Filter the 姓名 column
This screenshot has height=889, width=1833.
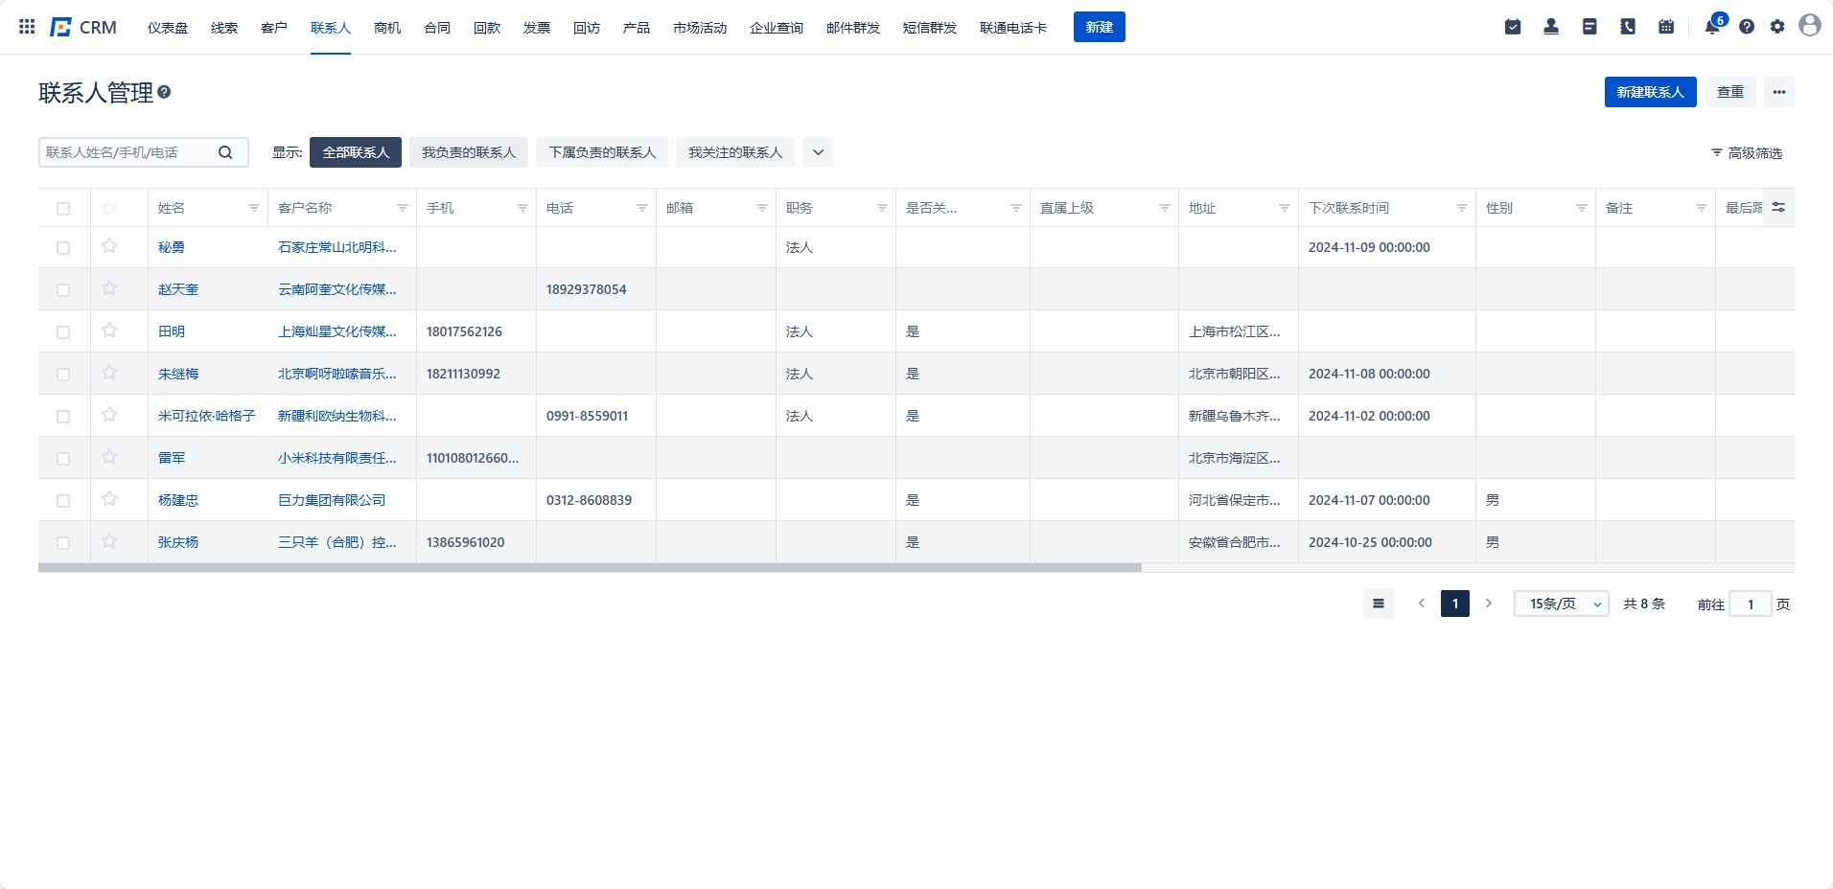[254, 208]
